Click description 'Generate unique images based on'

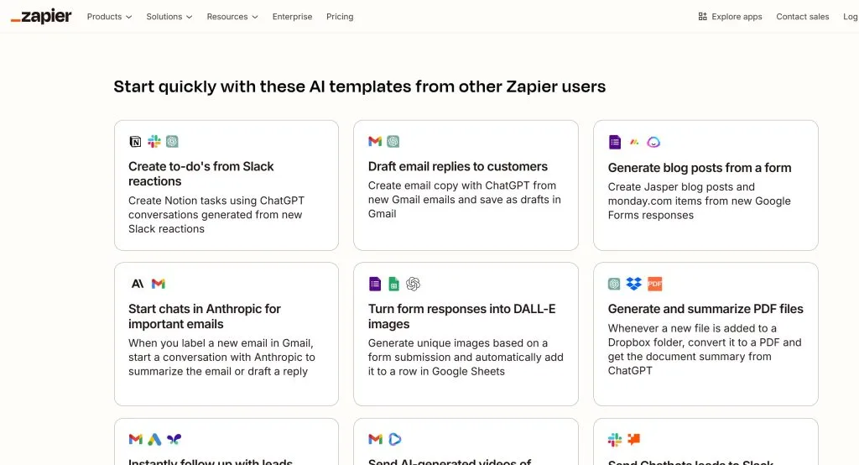click(x=466, y=357)
